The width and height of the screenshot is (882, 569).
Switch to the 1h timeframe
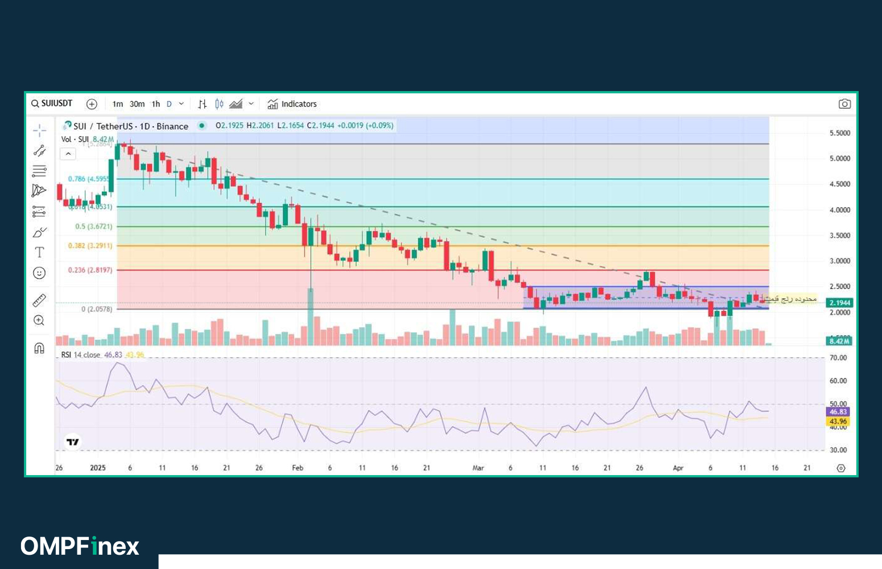click(156, 104)
